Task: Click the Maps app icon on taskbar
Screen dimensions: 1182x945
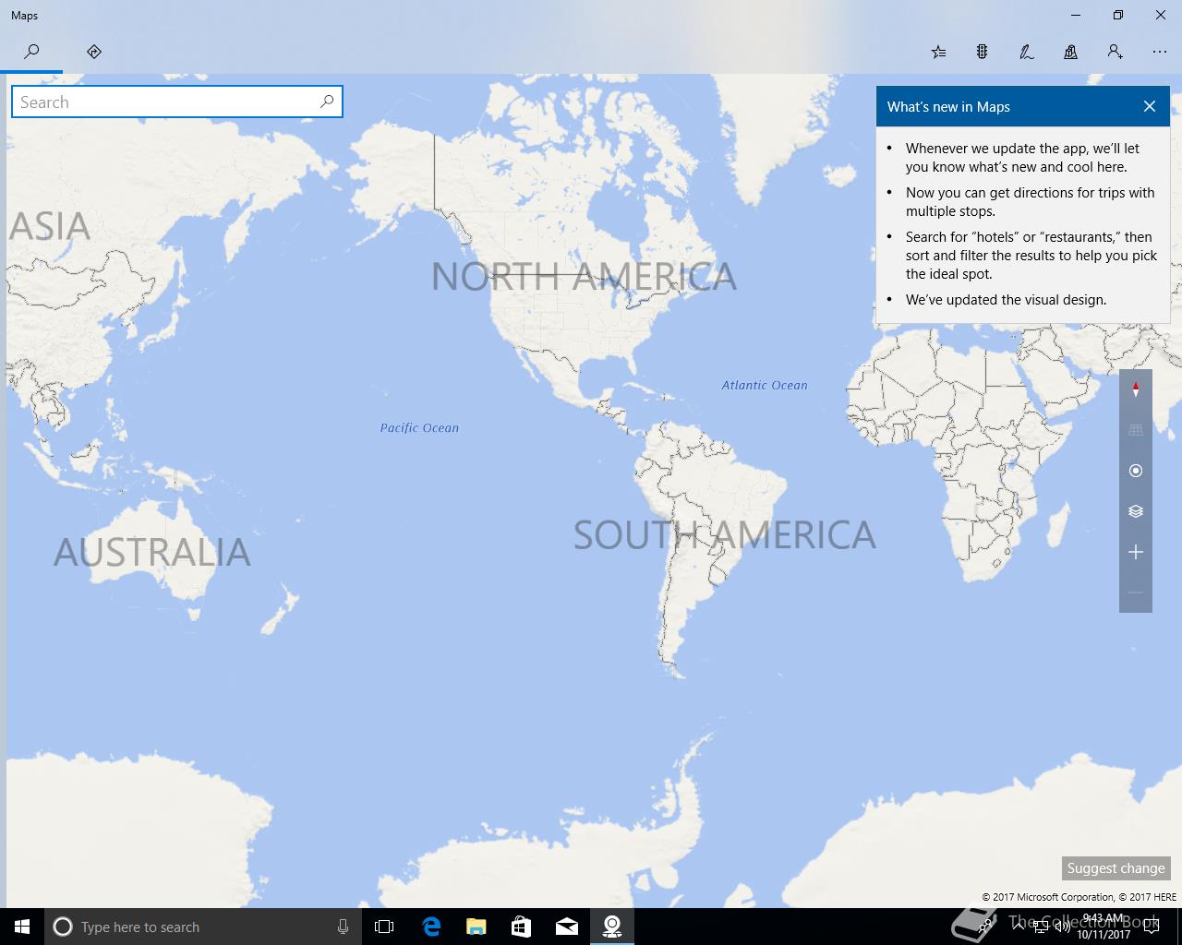Action: [x=612, y=927]
